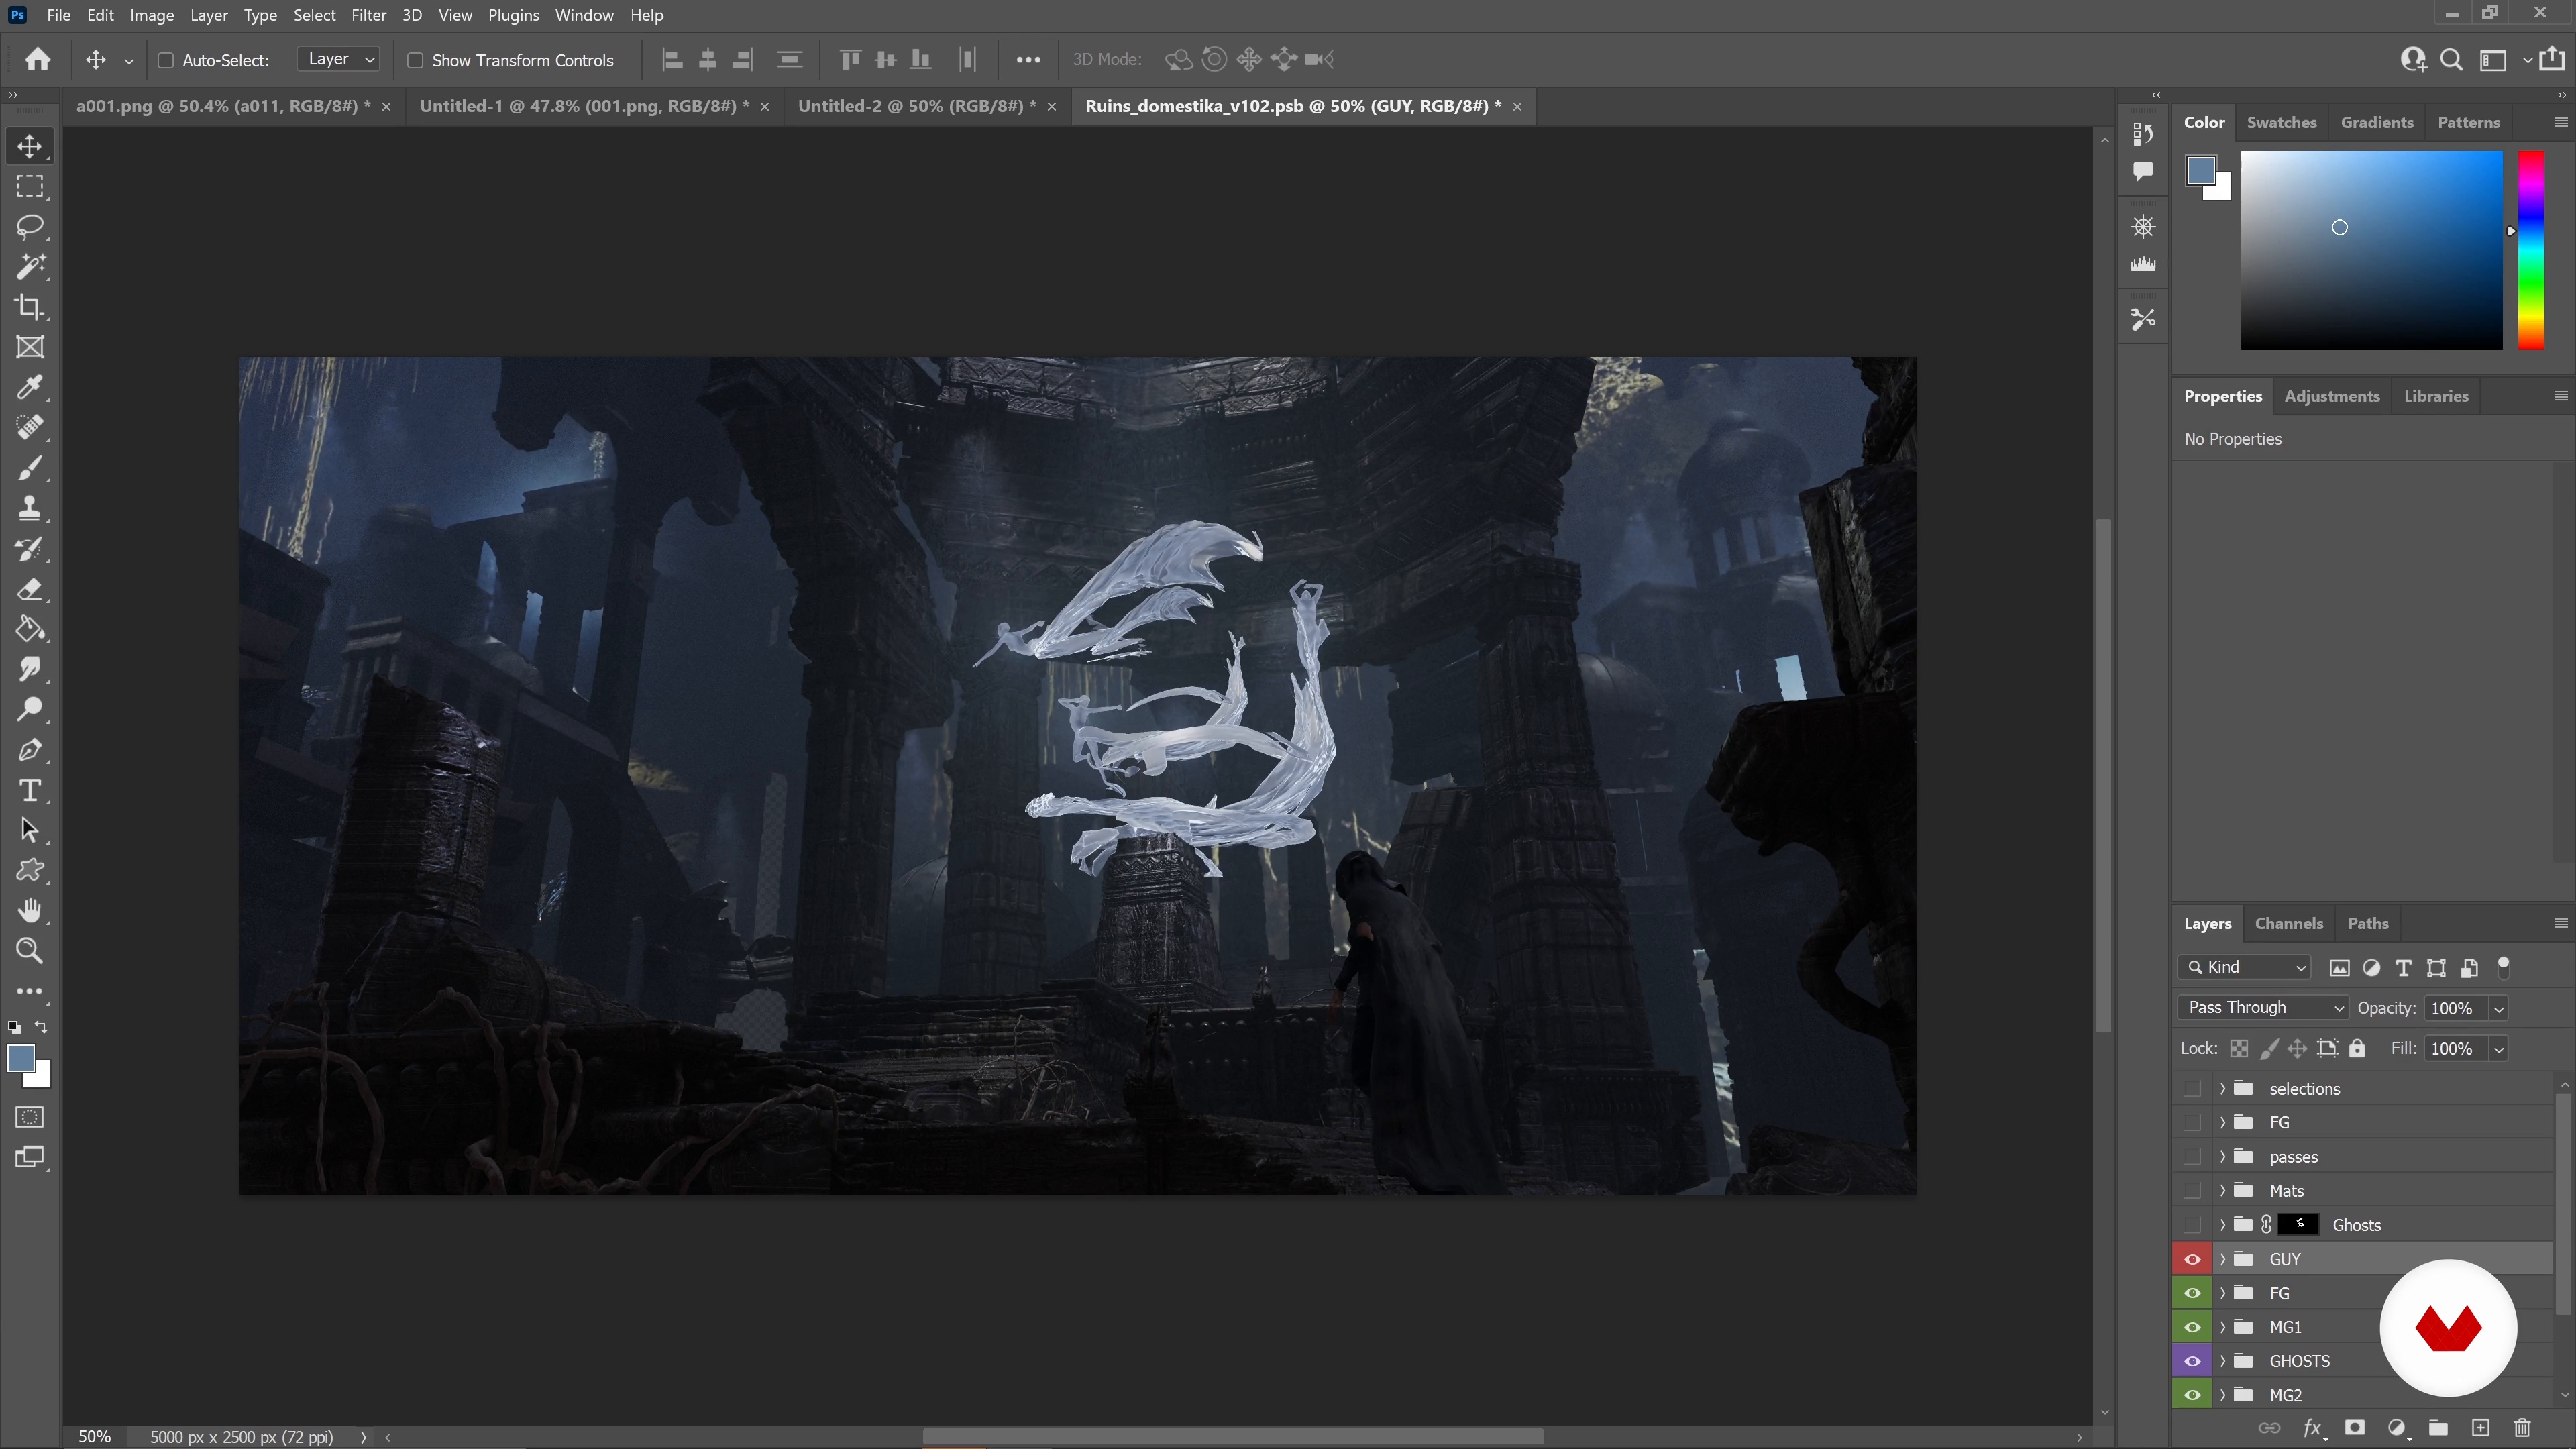The width and height of the screenshot is (2576, 1449).
Task: Click the Share icon top right
Action: (x=2551, y=59)
